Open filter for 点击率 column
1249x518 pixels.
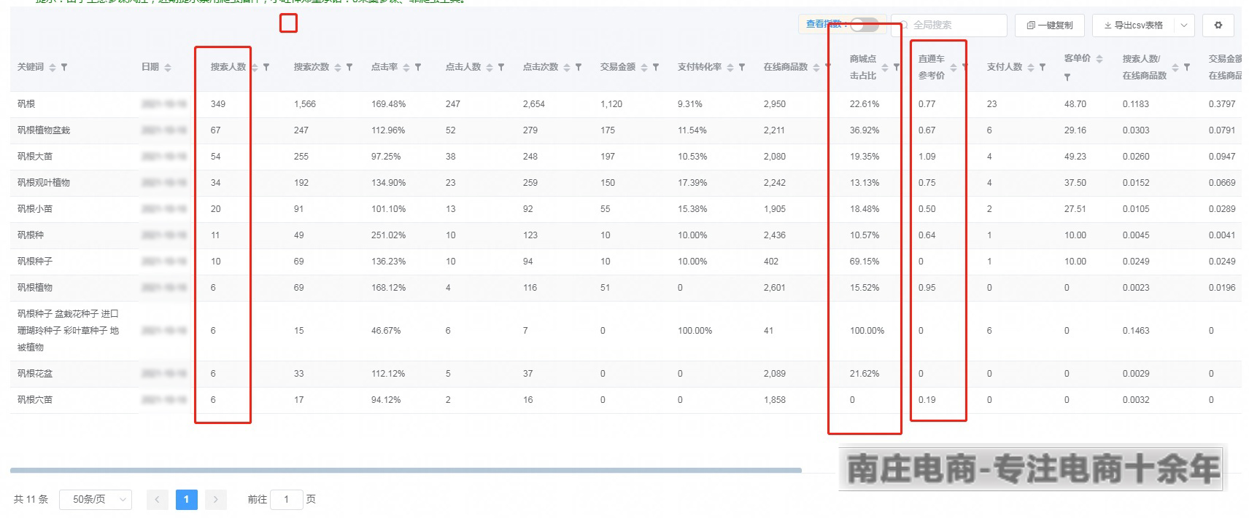[x=418, y=67]
